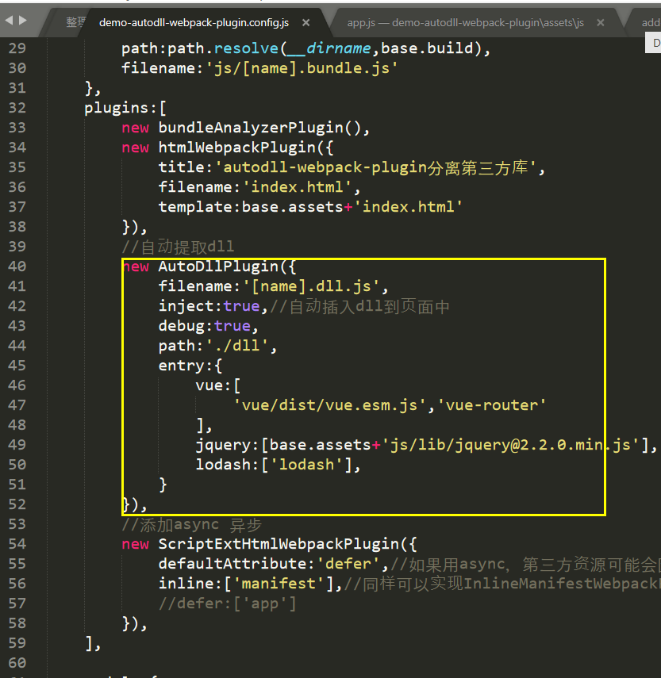
Task: Click 'vue:[' key on line 46
Action: [x=218, y=385]
